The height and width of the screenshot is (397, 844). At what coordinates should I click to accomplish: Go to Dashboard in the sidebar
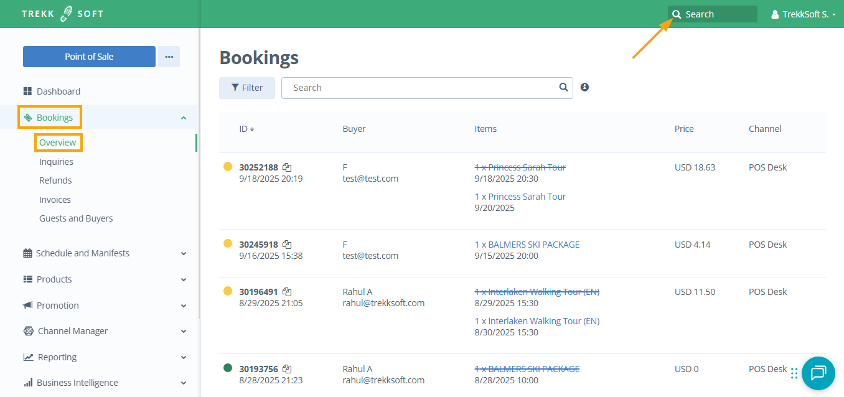click(x=58, y=91)
